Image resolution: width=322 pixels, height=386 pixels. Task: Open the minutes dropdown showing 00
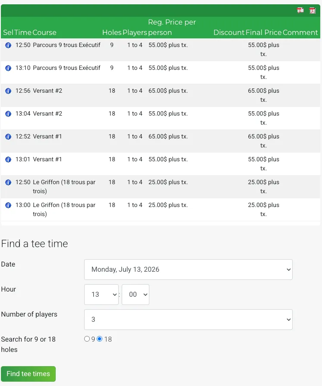pos(135,295)
